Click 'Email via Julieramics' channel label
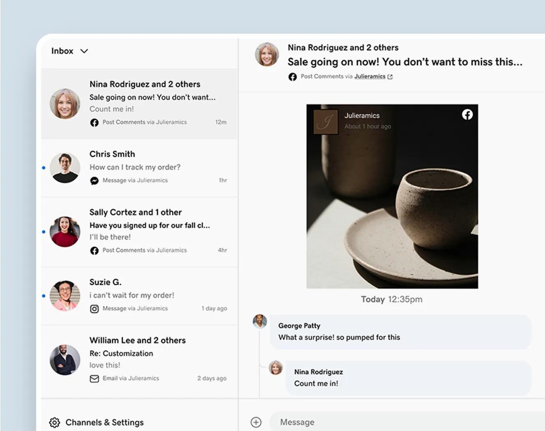545x431 pixels. coord(131,378)
